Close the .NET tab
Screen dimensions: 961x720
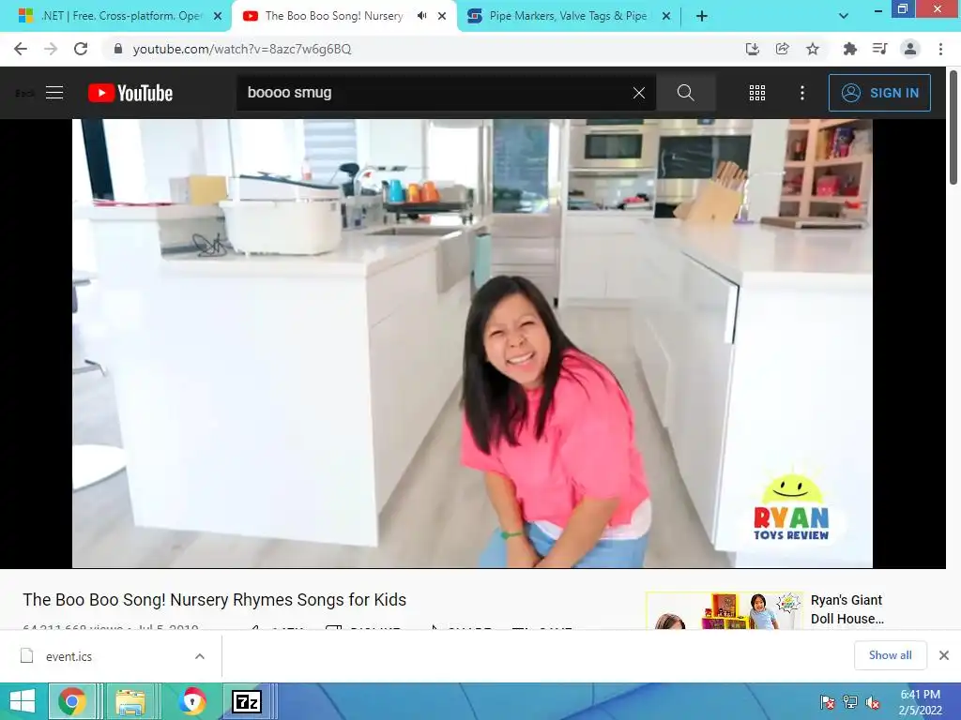[218, 17]
